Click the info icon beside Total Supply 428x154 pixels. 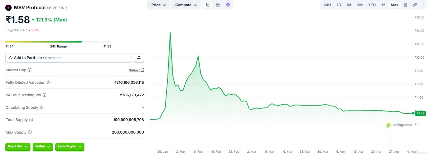click(x=31, y=120)
